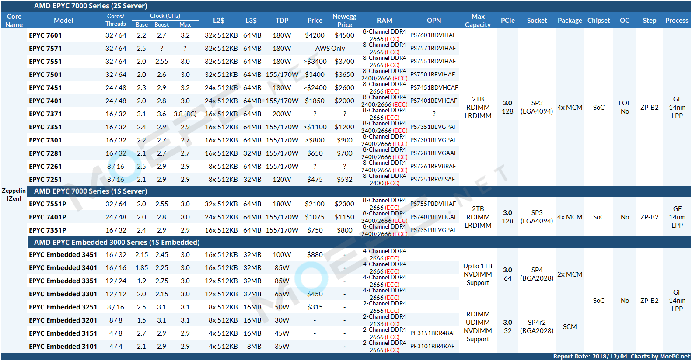The width and height of the screenshot is (692, 361).
Task: Click the EPYC Embedded 3301 model name
Action: (63, 294)
